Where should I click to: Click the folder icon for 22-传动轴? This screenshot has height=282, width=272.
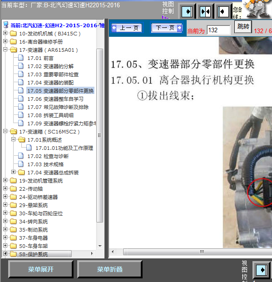(13, 188)
